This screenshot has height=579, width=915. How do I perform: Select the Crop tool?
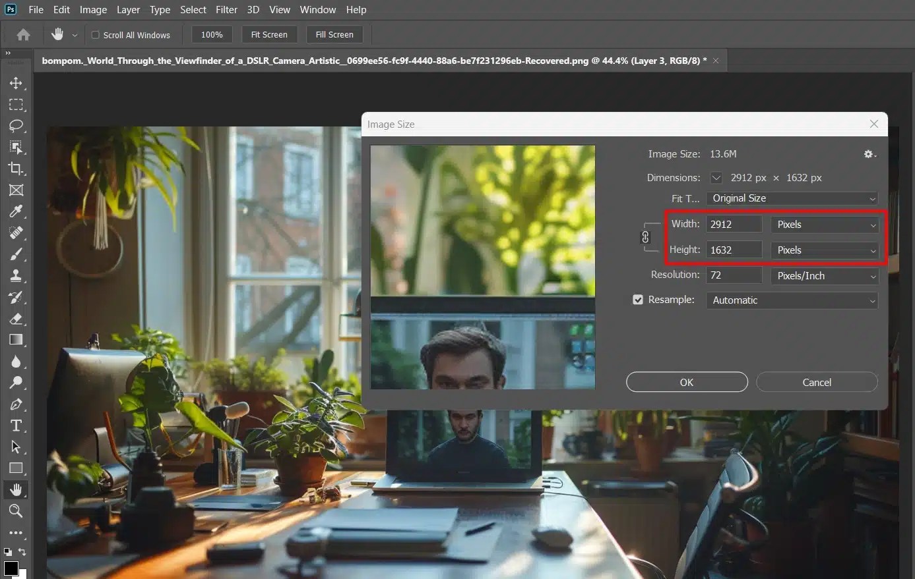[x=16, y=169]
